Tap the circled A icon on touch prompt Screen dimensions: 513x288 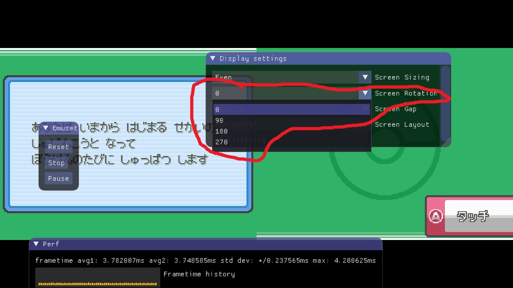(436, 216)
